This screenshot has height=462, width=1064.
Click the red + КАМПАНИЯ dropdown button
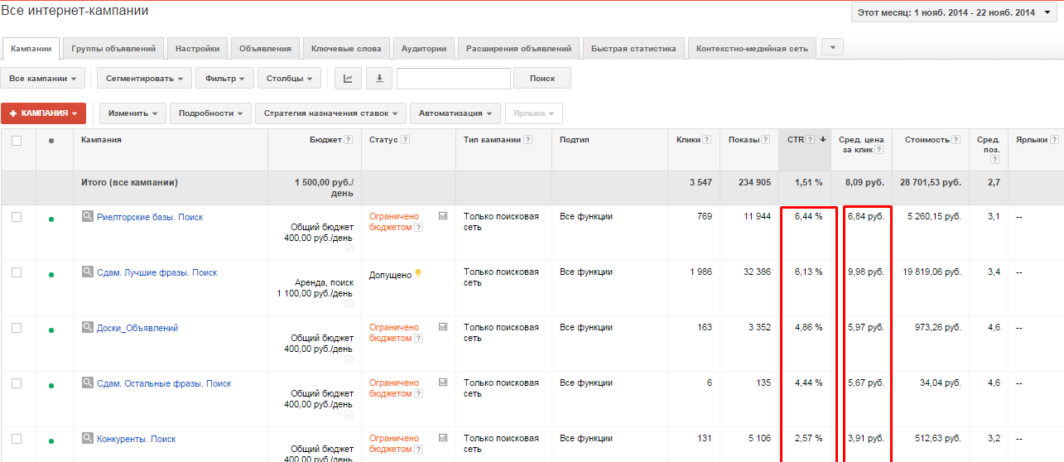point(43,113)
